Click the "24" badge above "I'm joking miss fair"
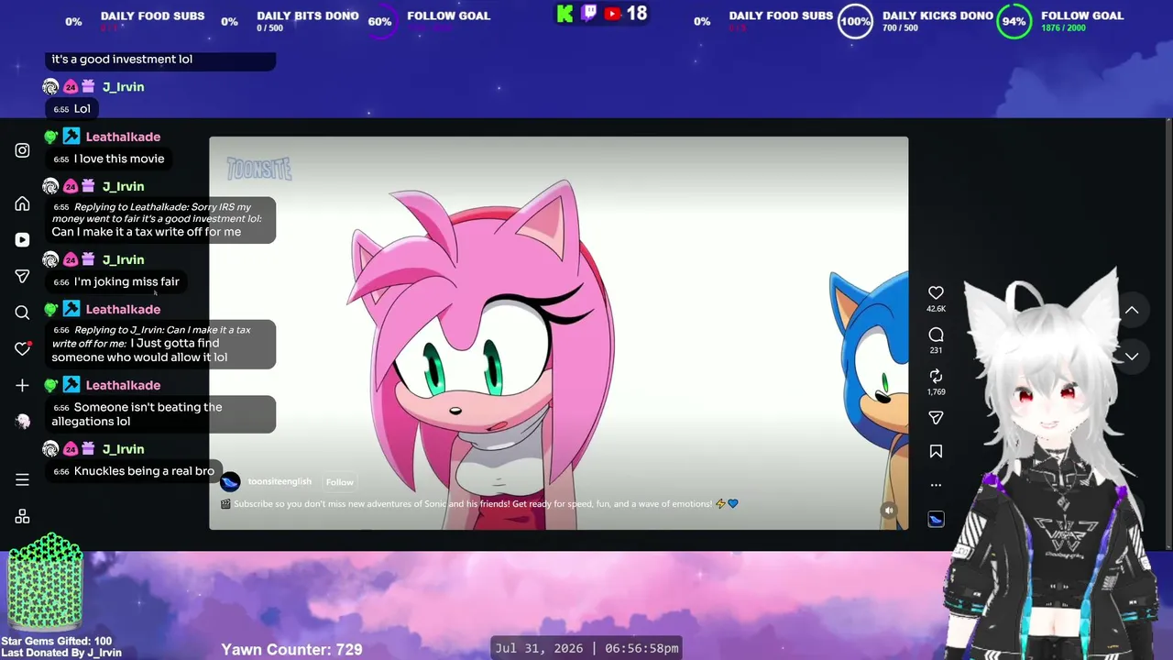The height and width of the screenshot is (660, 1173). coord(71,260)
